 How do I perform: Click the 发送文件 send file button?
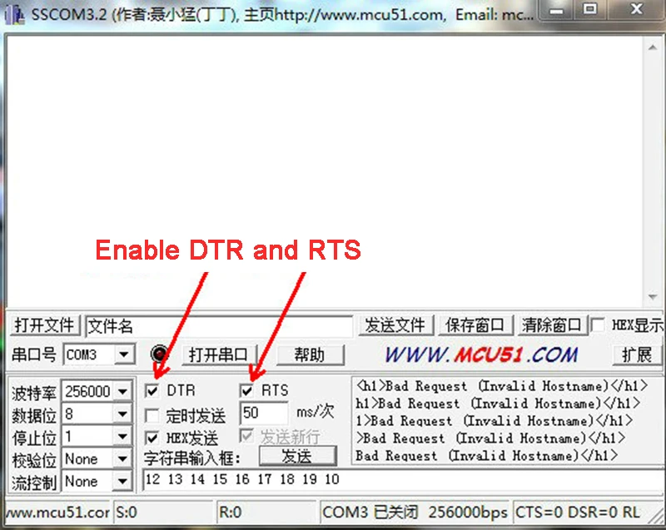tap(396, 325)
